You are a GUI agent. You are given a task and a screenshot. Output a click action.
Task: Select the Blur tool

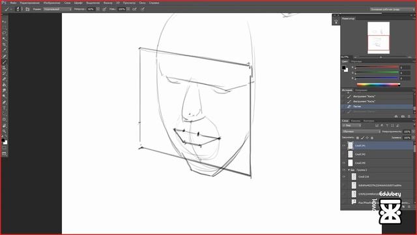[5, 91]
